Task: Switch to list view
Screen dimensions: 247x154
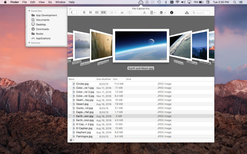Action: tap(90, 12)
